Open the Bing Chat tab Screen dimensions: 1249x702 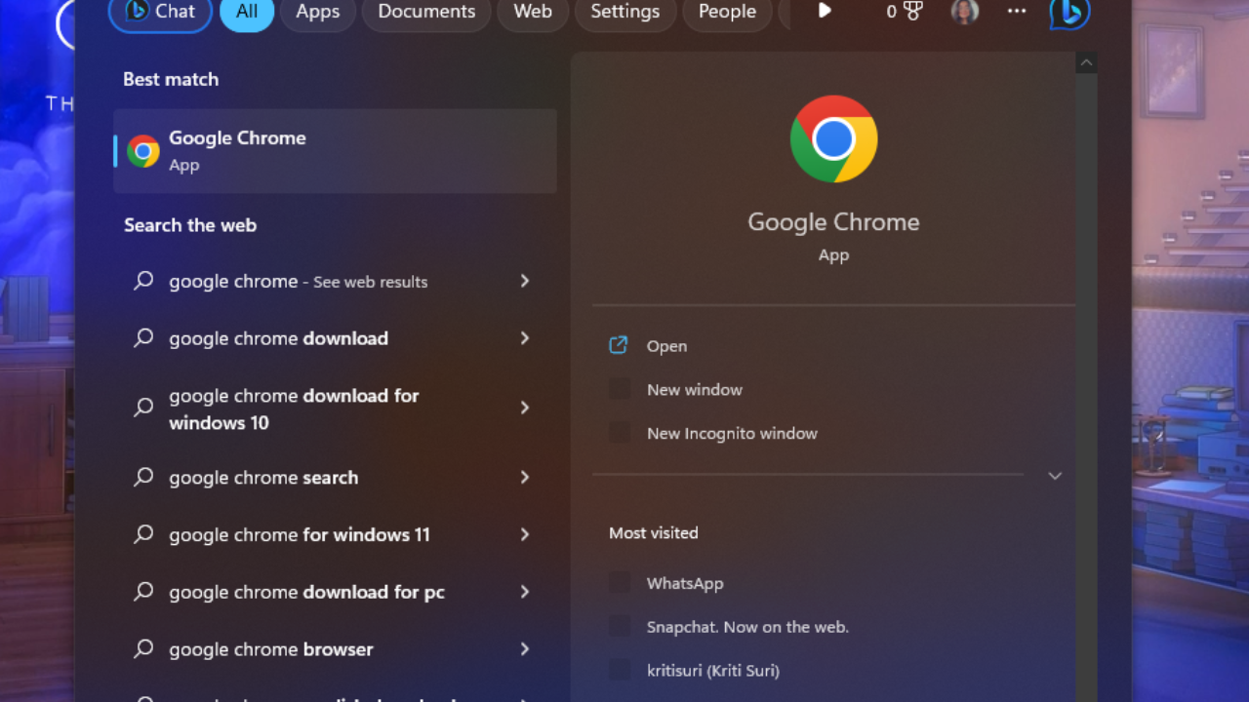coord(160,12)
